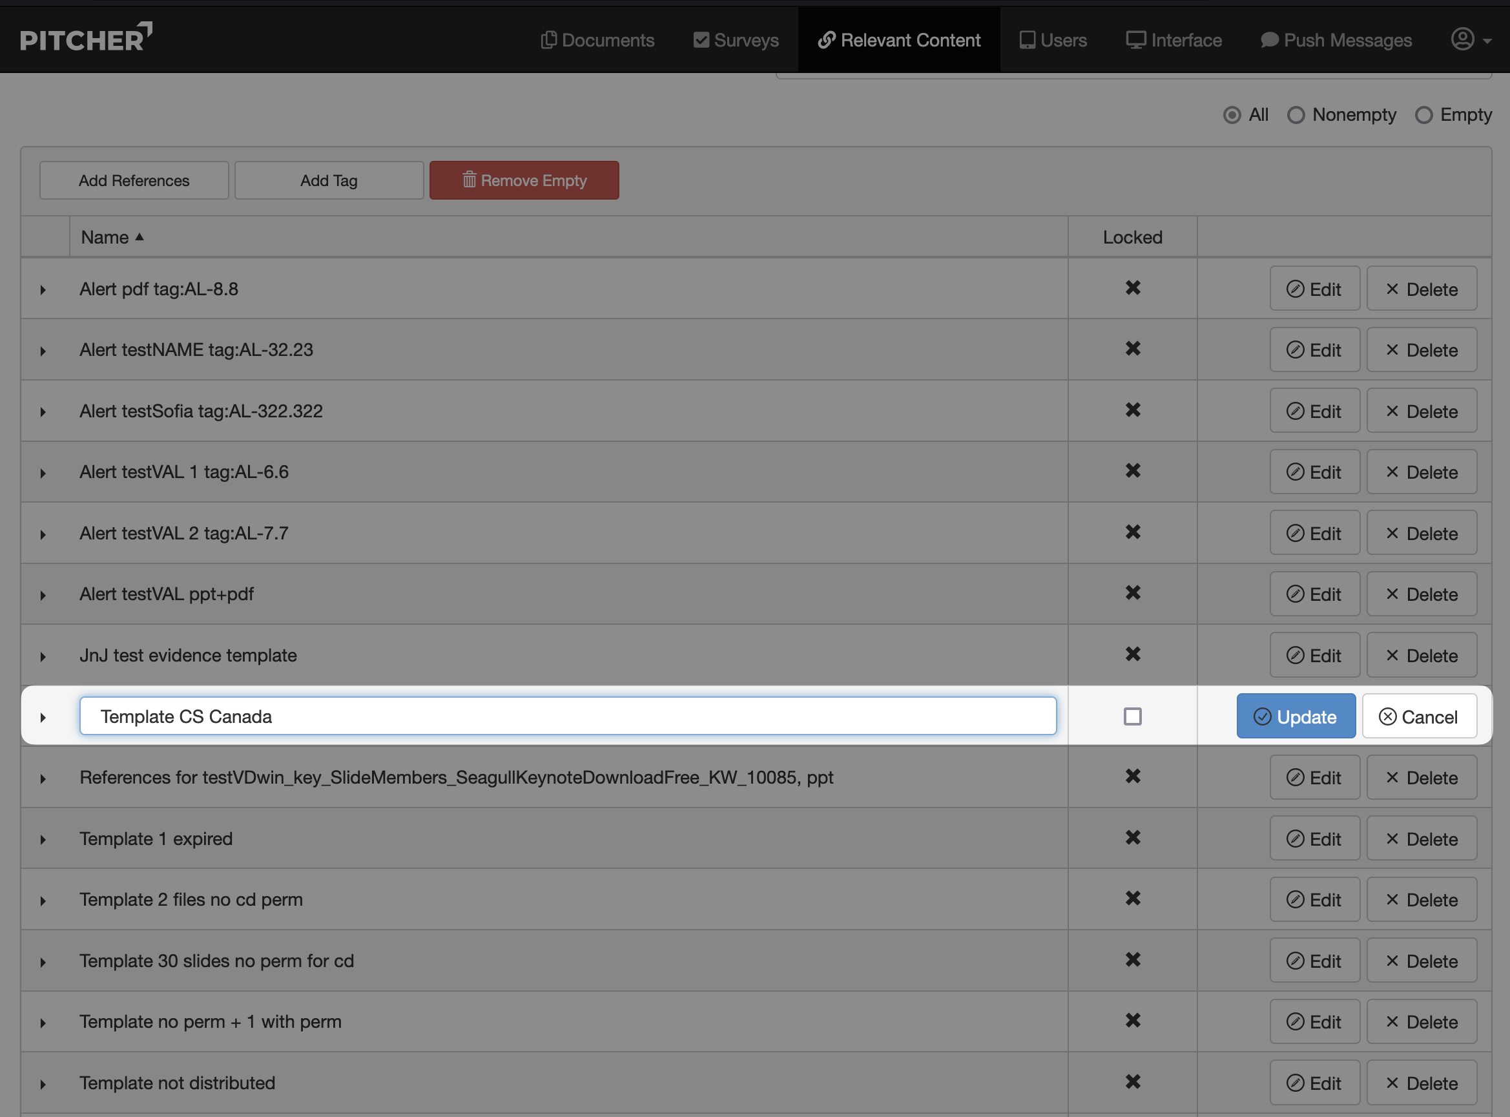Click the Add References button
Screen dimensions: 1510x1117
(x=134, y=180)
